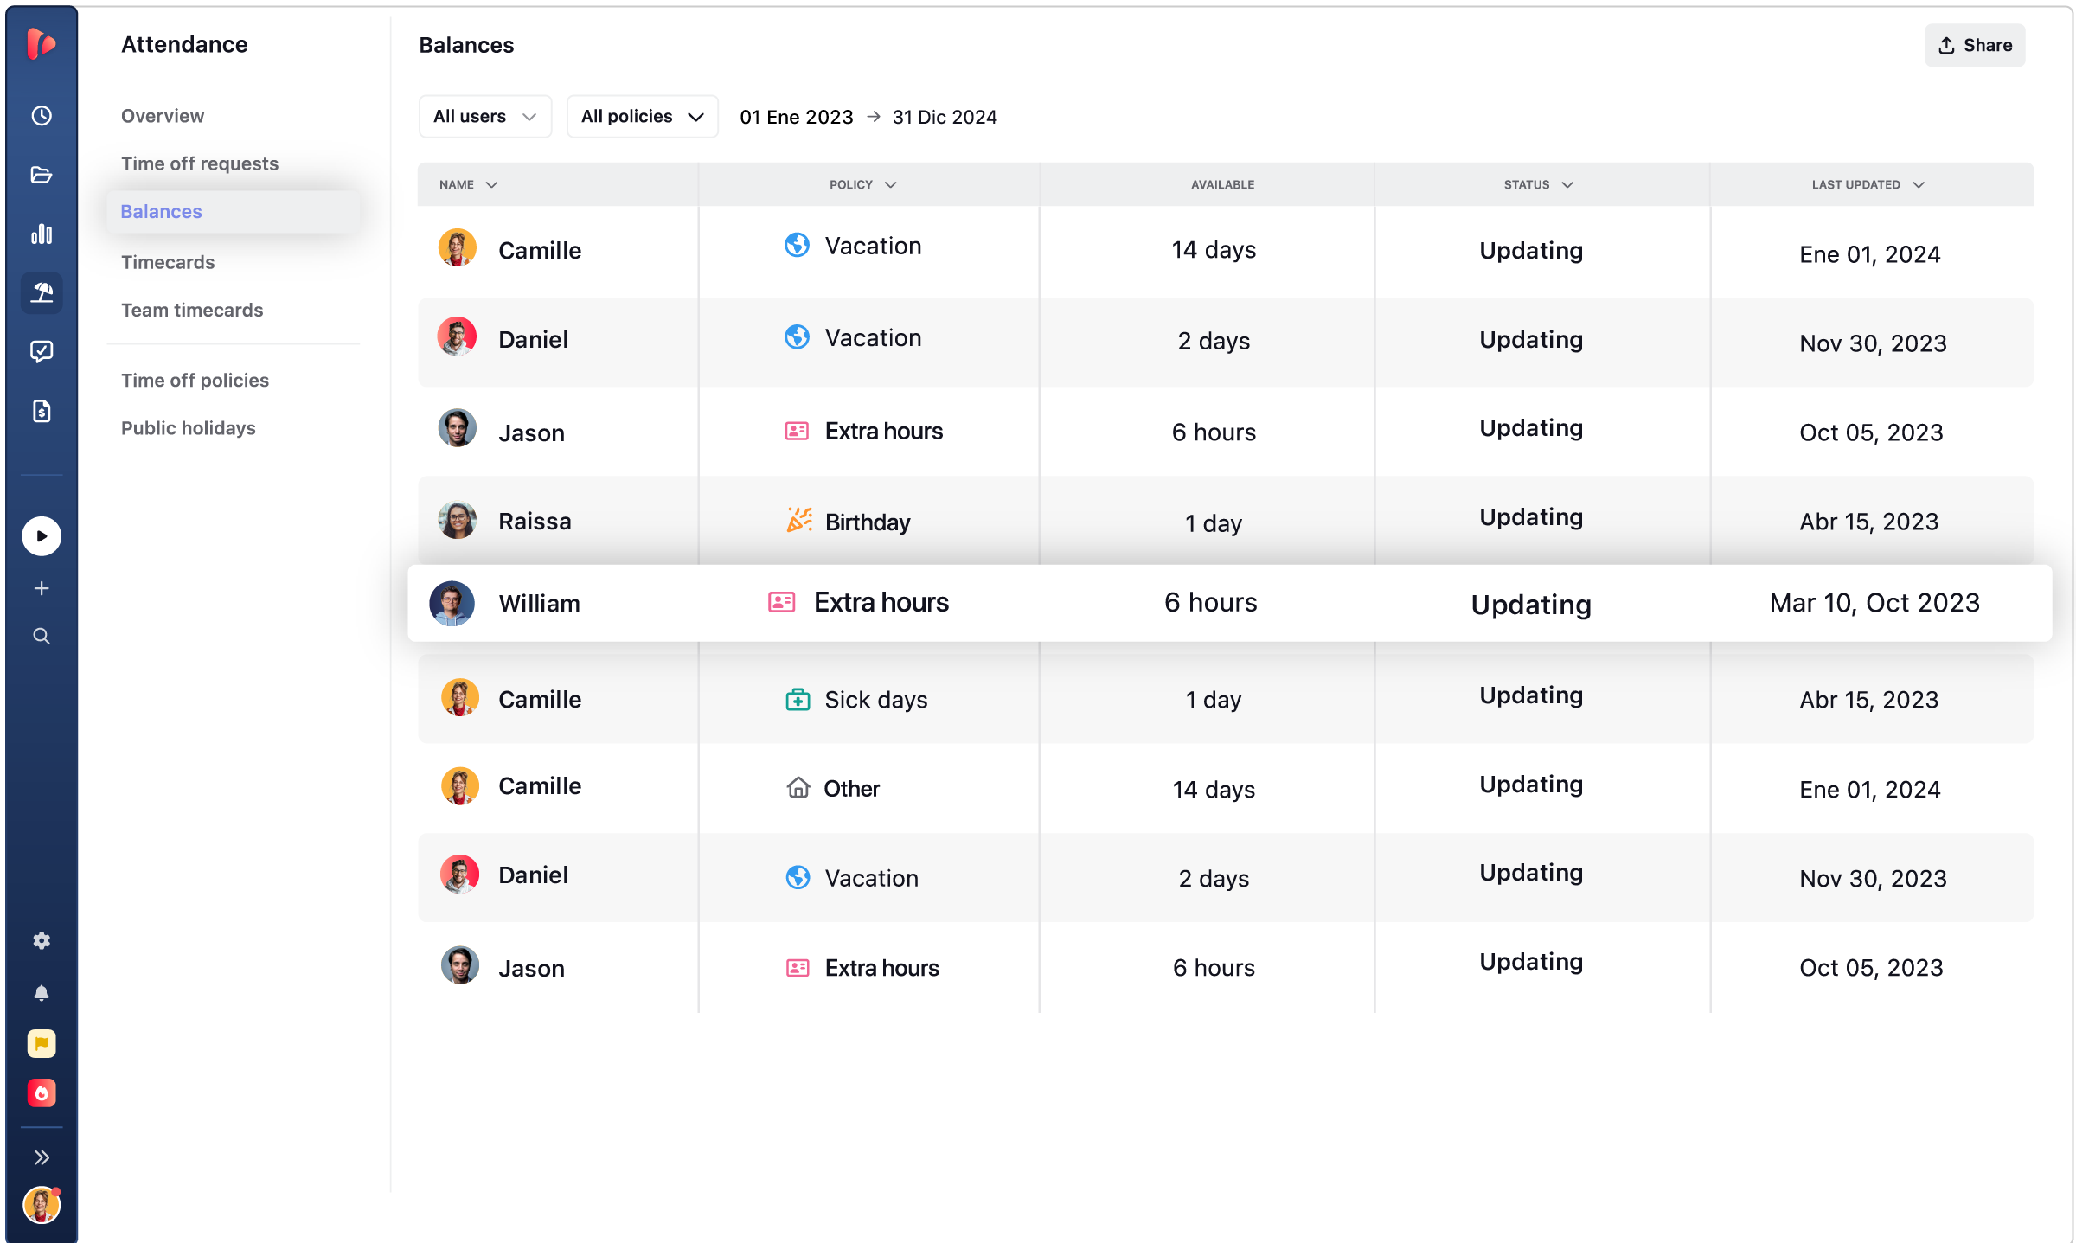Image resolution: width=2076 pixels, height=1243 pixels.
Task: Open Team timecards menu item
Action: [x=192, y=310]
